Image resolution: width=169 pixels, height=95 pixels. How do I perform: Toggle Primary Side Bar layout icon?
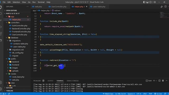pyautogui.click(x=144, y=2)
